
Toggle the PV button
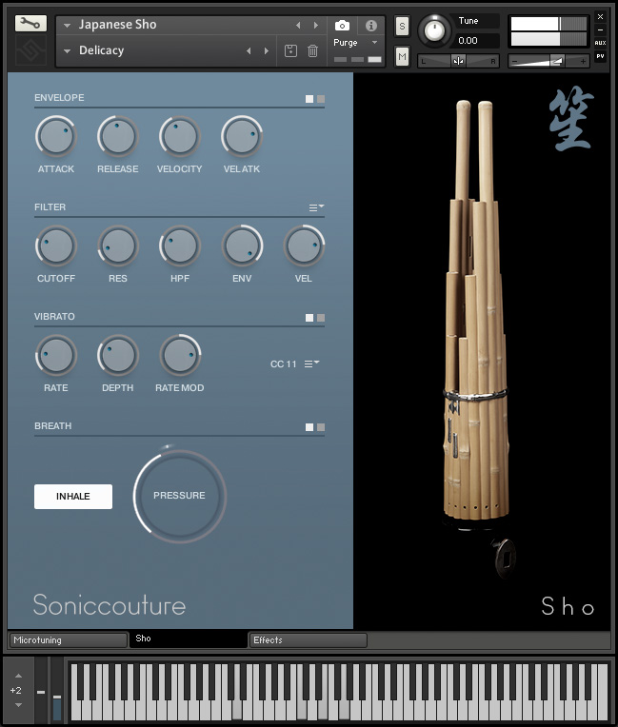point(600,56)
